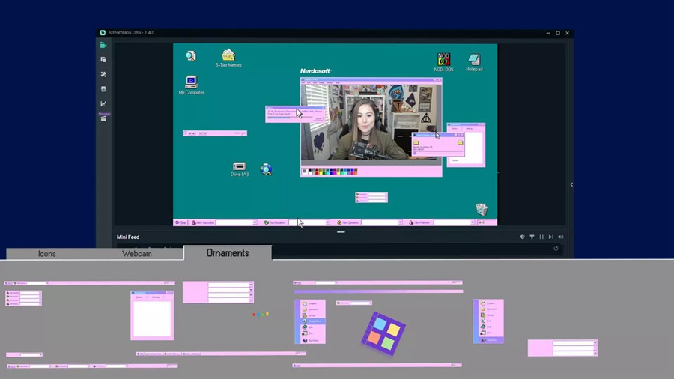674x379 pixels.
Task: Mute the Mini Feed alerts speaker icon
Action: [x=560, y=237]
